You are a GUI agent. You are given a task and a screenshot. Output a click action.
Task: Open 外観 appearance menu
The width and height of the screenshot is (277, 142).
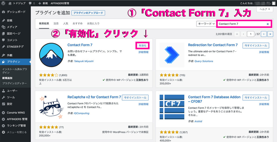15,55
